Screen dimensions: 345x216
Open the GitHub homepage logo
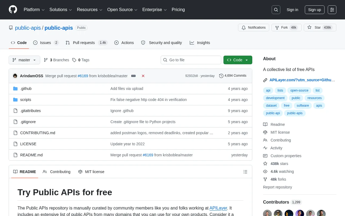pos(13,10)
